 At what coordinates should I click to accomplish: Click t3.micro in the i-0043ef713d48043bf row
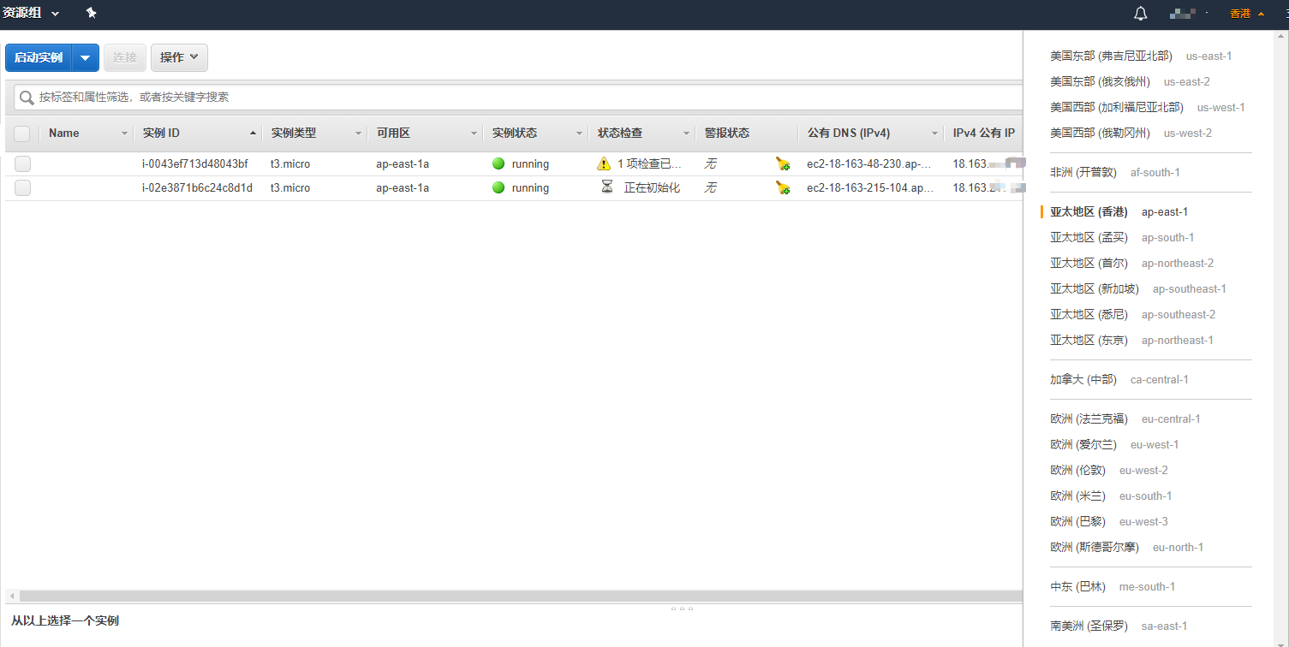[290, 163]
